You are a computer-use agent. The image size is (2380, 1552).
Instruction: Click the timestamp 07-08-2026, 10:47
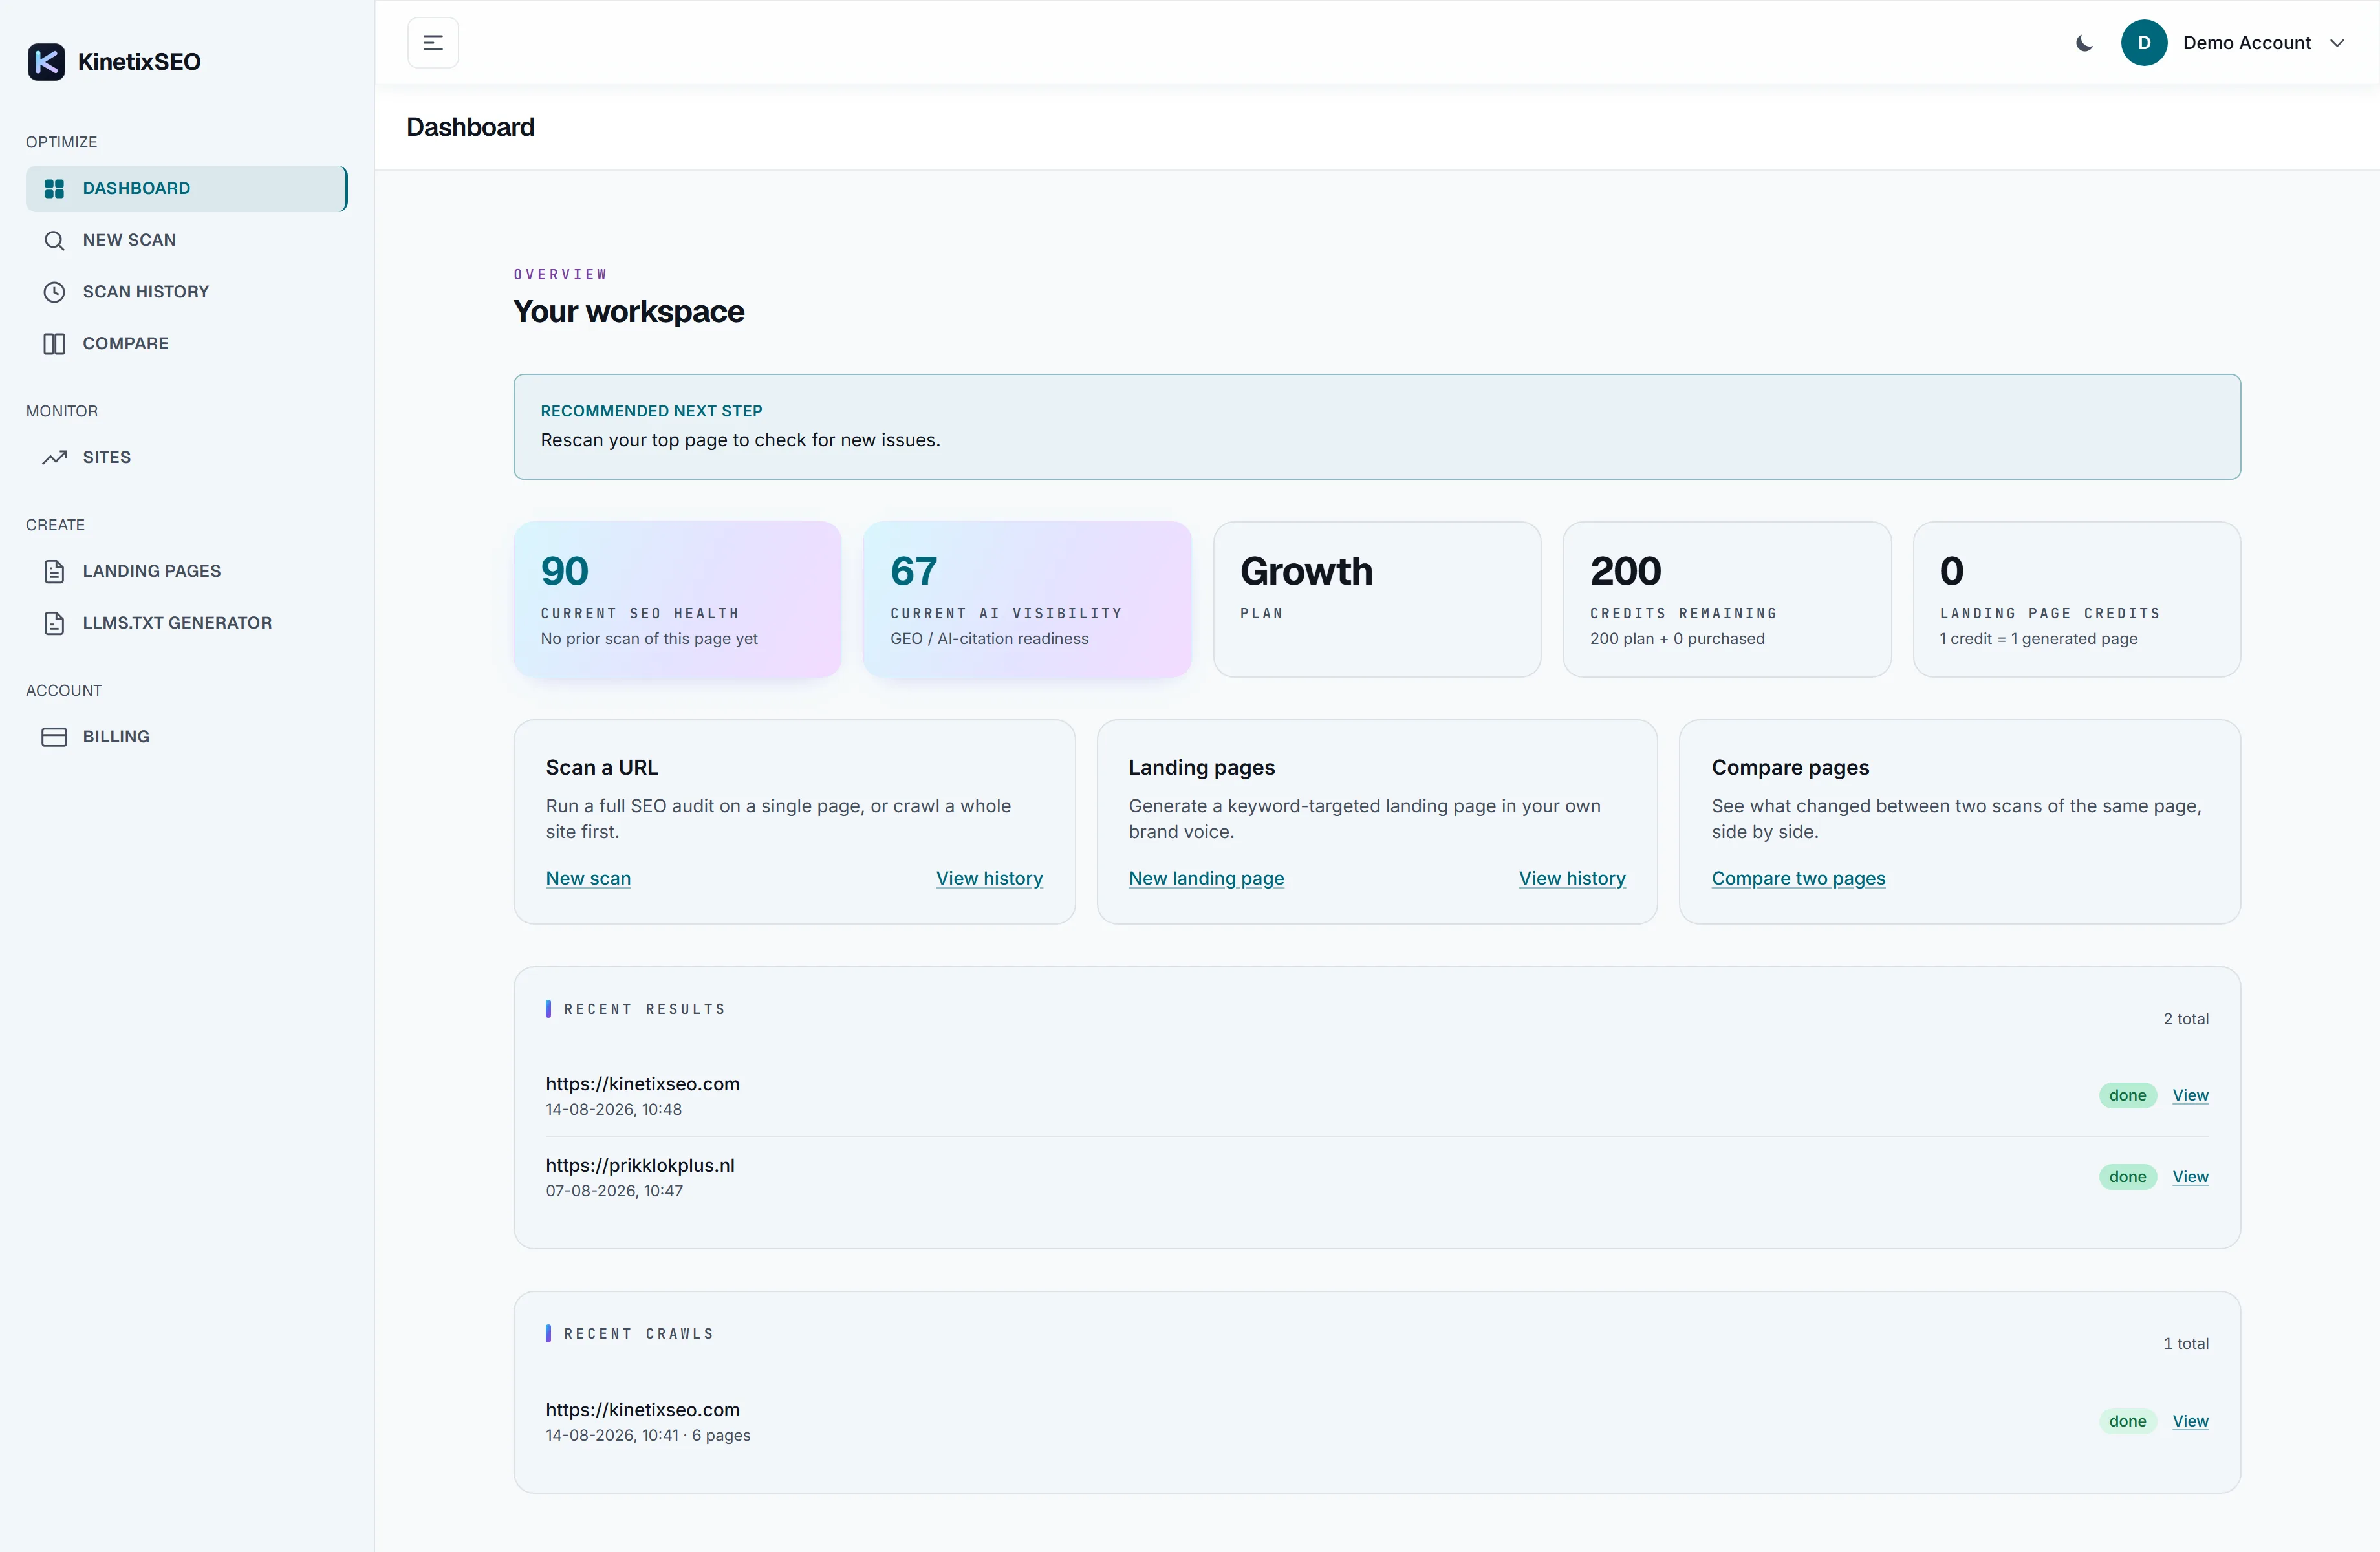tap(614, 1191)
